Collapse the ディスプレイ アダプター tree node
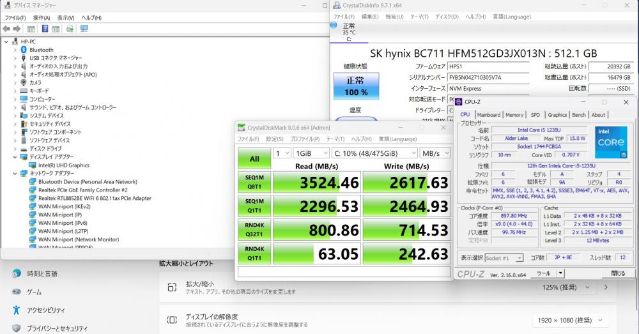This screenshot has width=639, height=334. tap(15, 157)
